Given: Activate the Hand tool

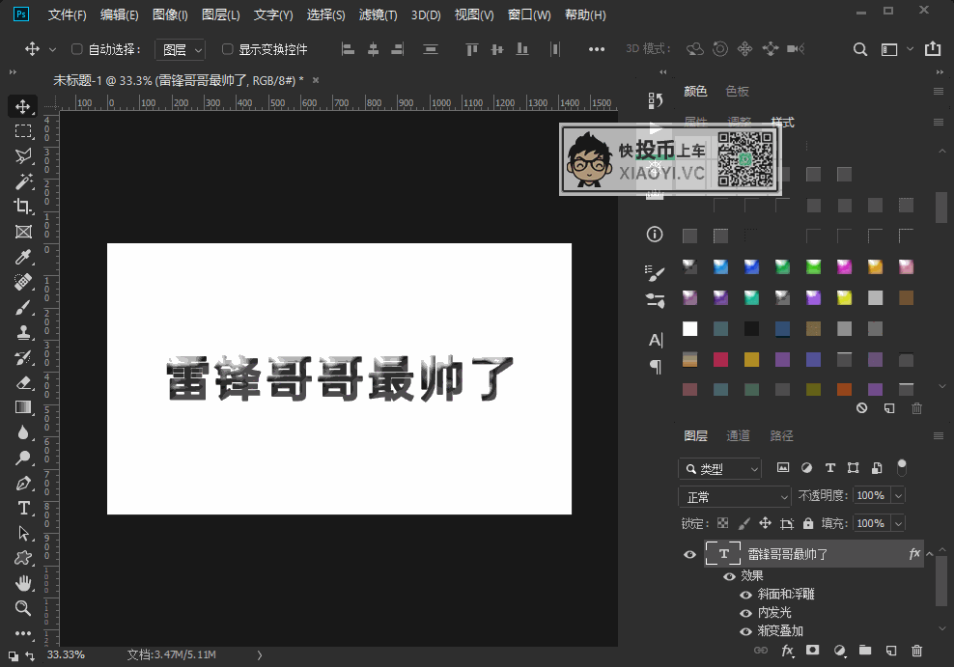Looking at the screenshot, I should click(x=23, y=583).
